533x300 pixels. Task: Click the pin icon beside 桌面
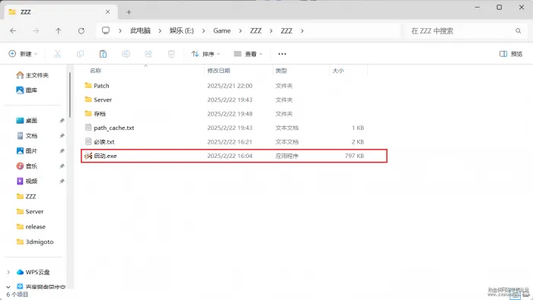click(62, 121)
